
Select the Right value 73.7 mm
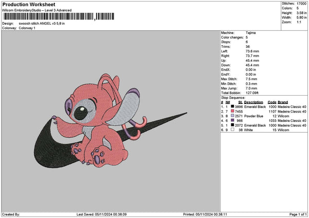(x=252, y=56)
